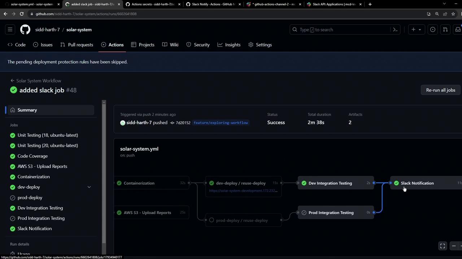Viewport: 462px width, 259px height.
Task: Open the browser tab list dropdown
Action: (x=444, y=4)
